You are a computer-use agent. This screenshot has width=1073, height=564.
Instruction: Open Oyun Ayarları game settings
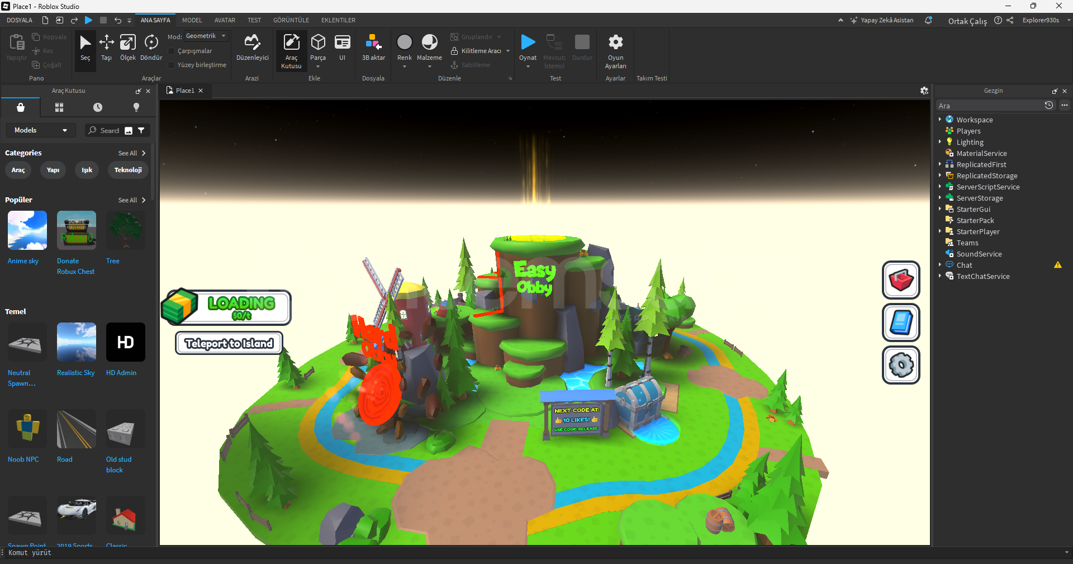pyautogui.click(x=615, y=51)
